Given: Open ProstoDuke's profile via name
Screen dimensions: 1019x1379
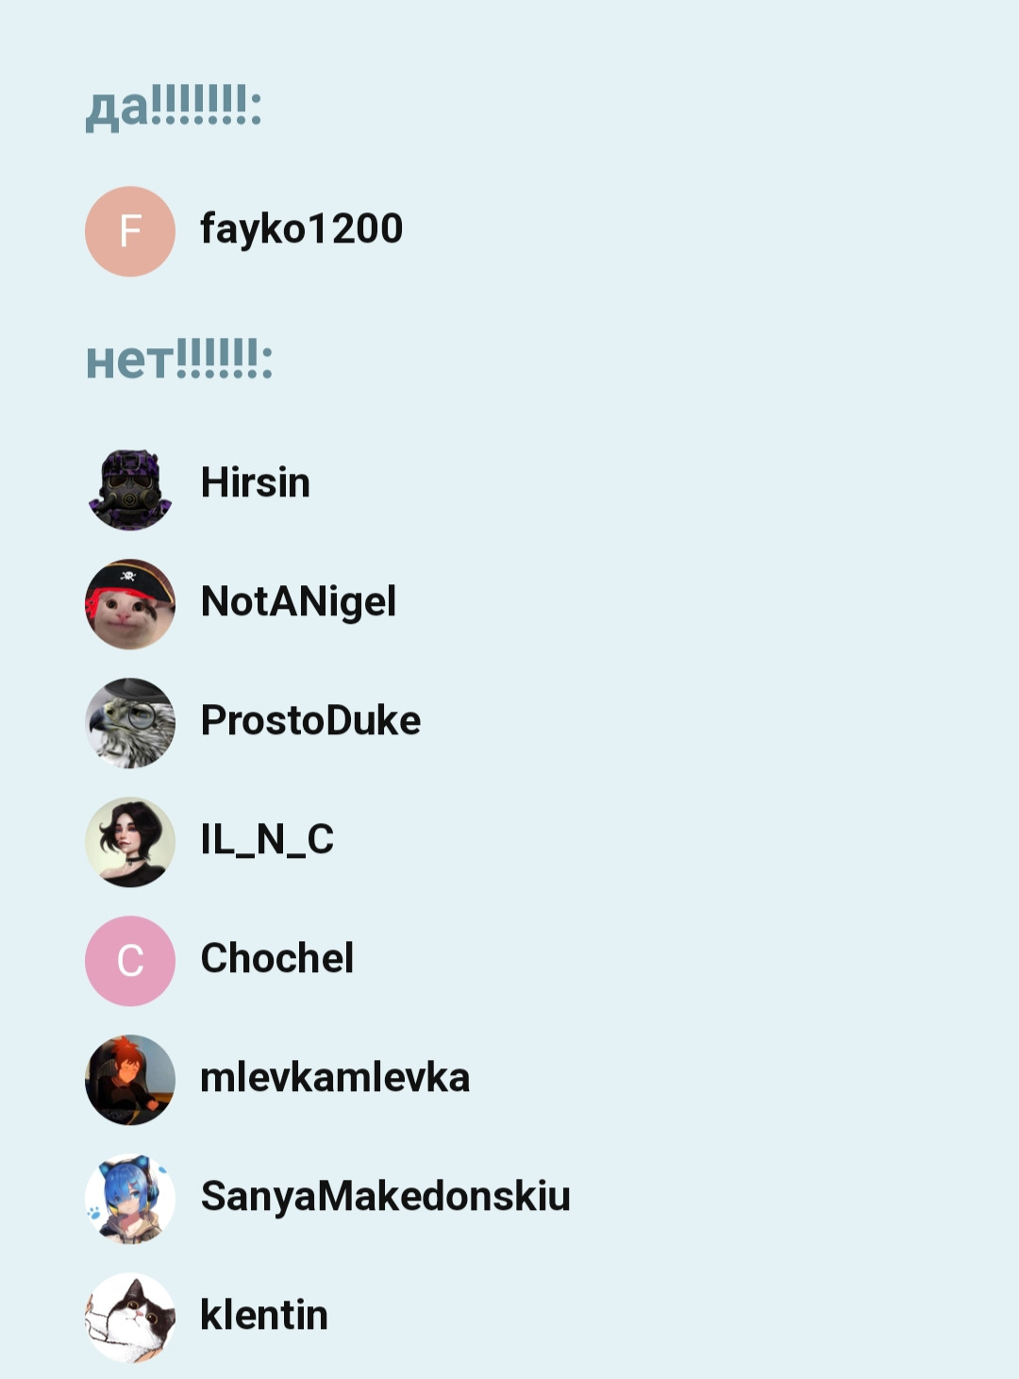Looking at the screenshot, I should pos(311,721).
